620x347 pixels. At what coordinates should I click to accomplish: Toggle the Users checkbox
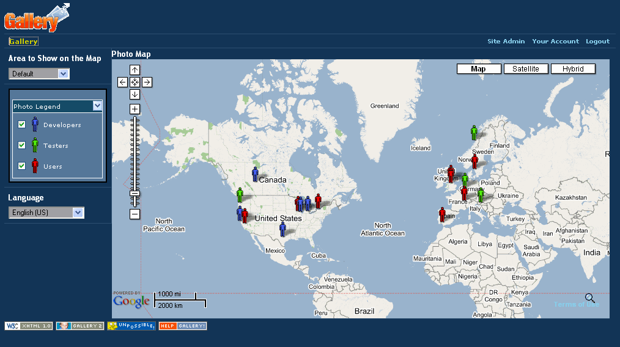(22, 166)
